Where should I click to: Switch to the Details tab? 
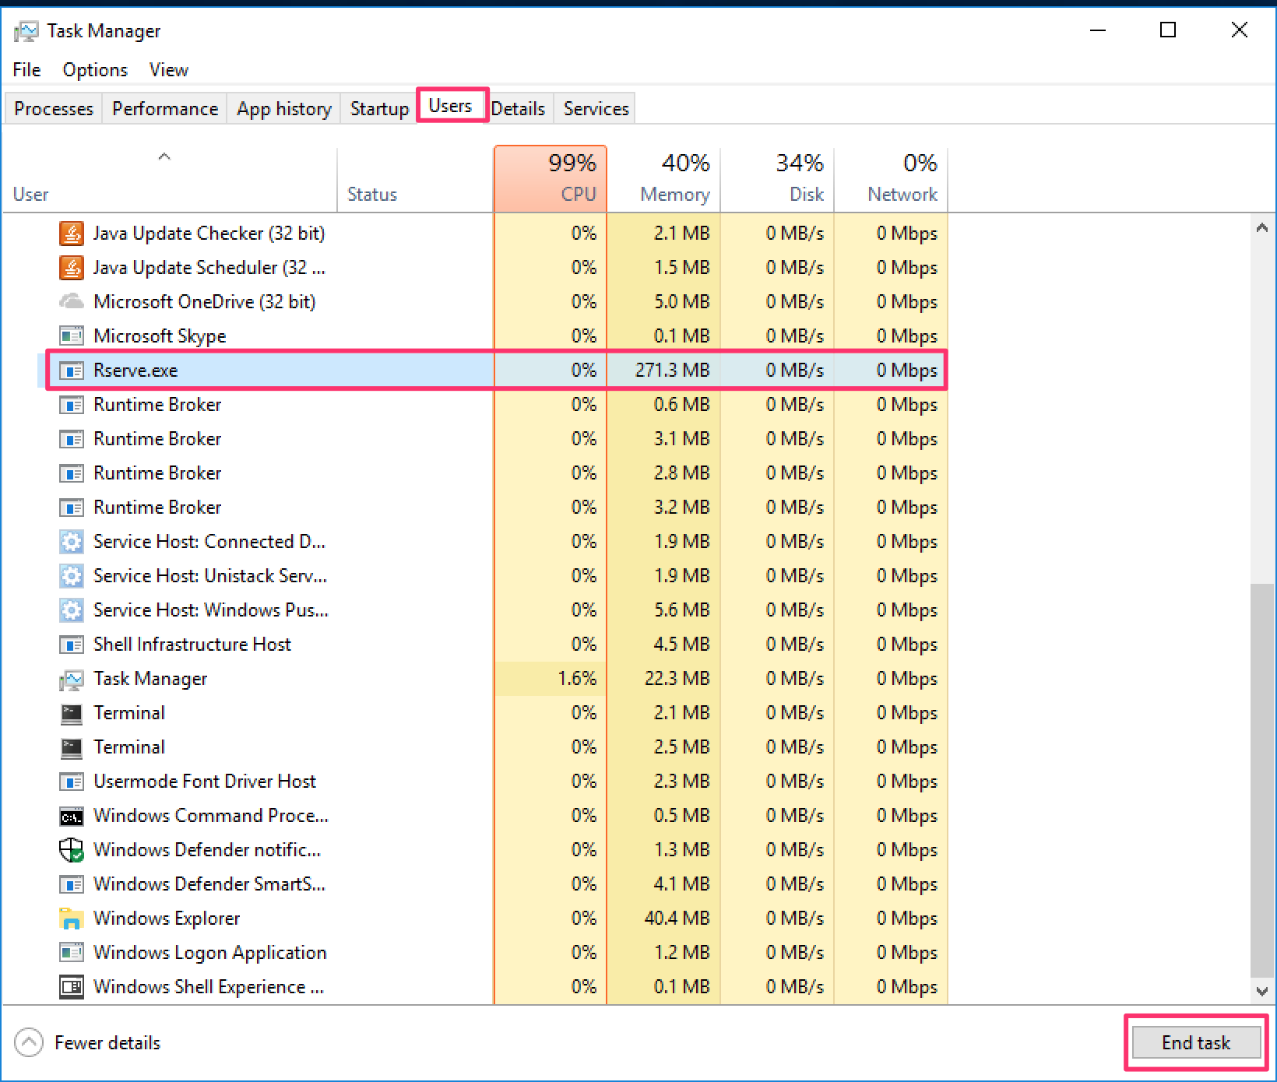point(518,108)
